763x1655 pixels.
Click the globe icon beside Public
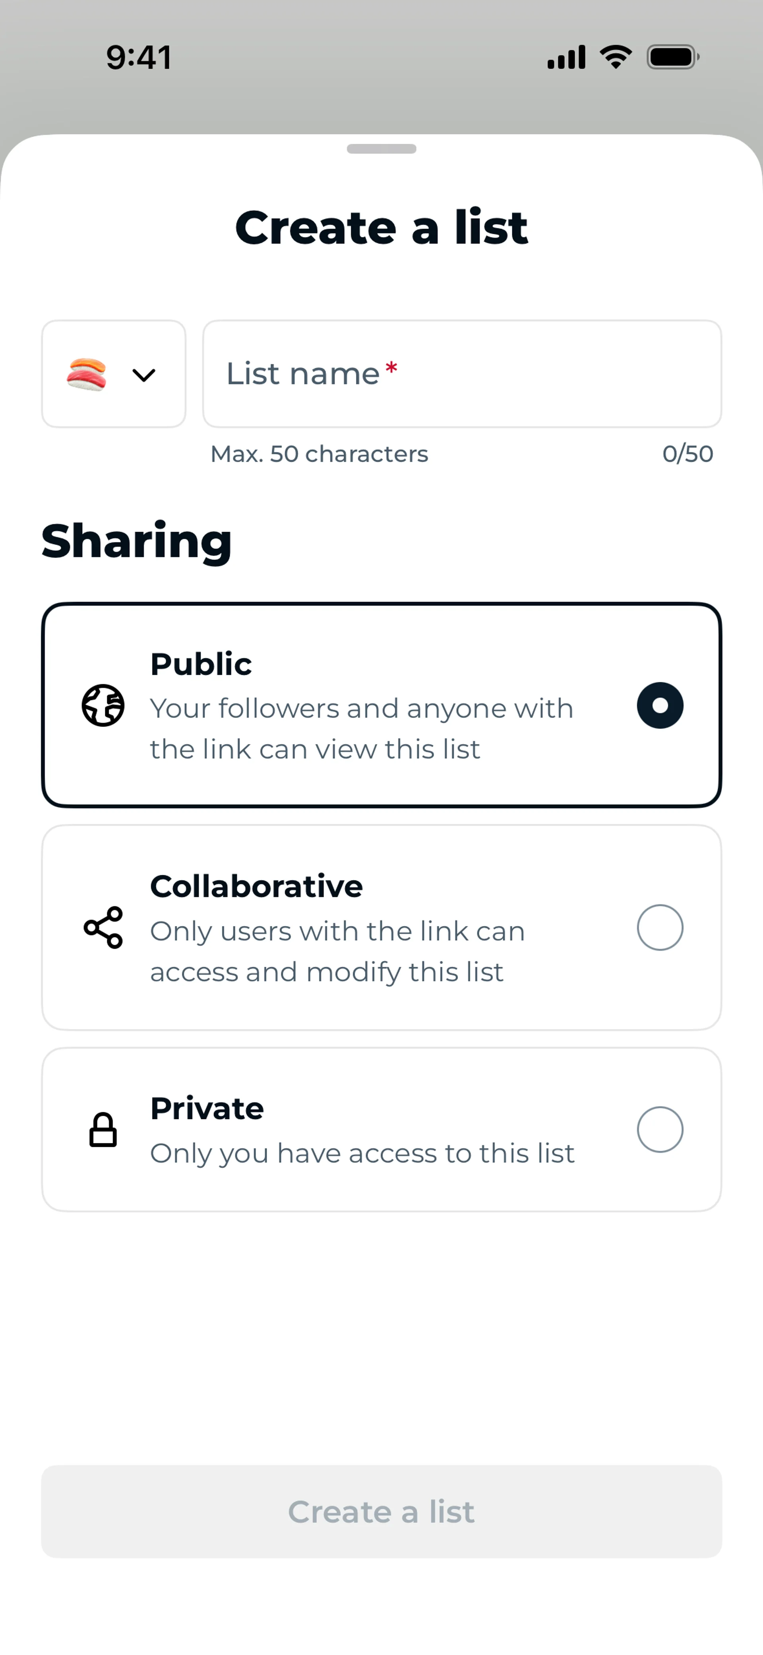click(103, 705)
